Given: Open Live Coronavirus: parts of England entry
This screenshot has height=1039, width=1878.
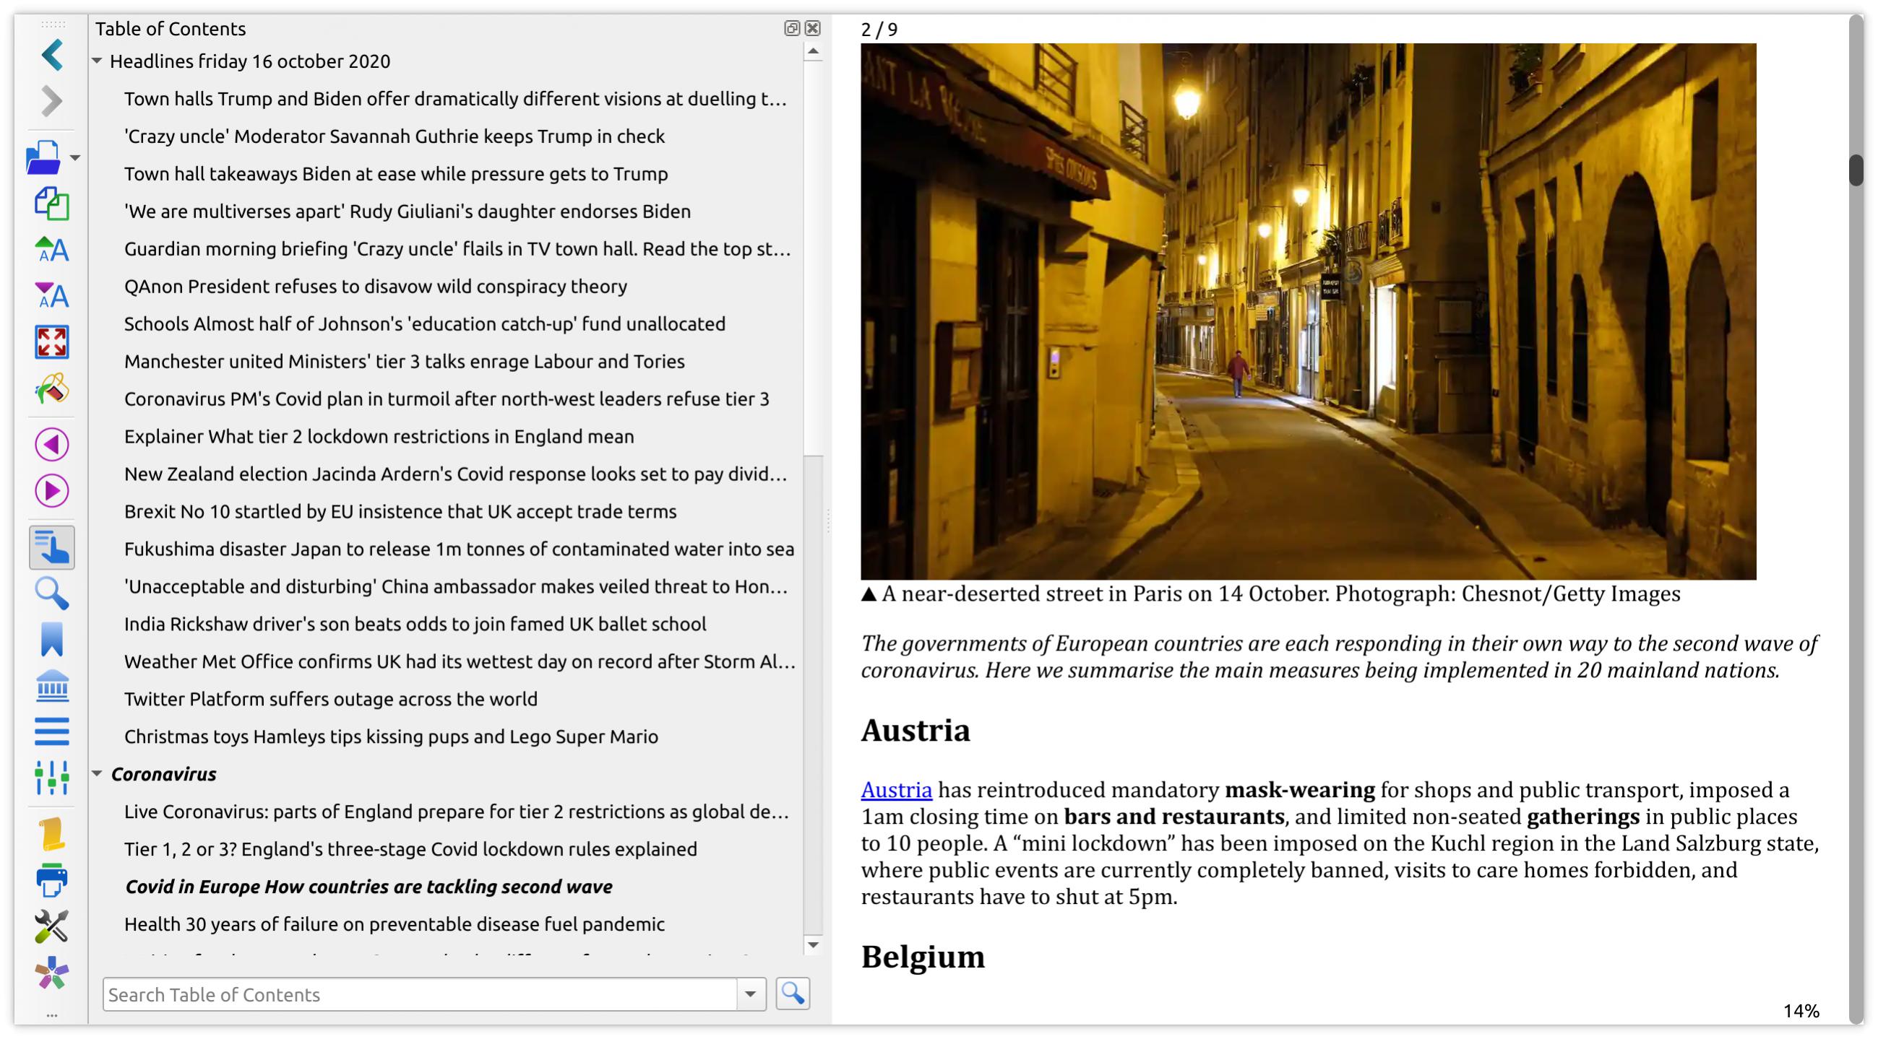Looking at the screenshot, I should click(457, 812).
